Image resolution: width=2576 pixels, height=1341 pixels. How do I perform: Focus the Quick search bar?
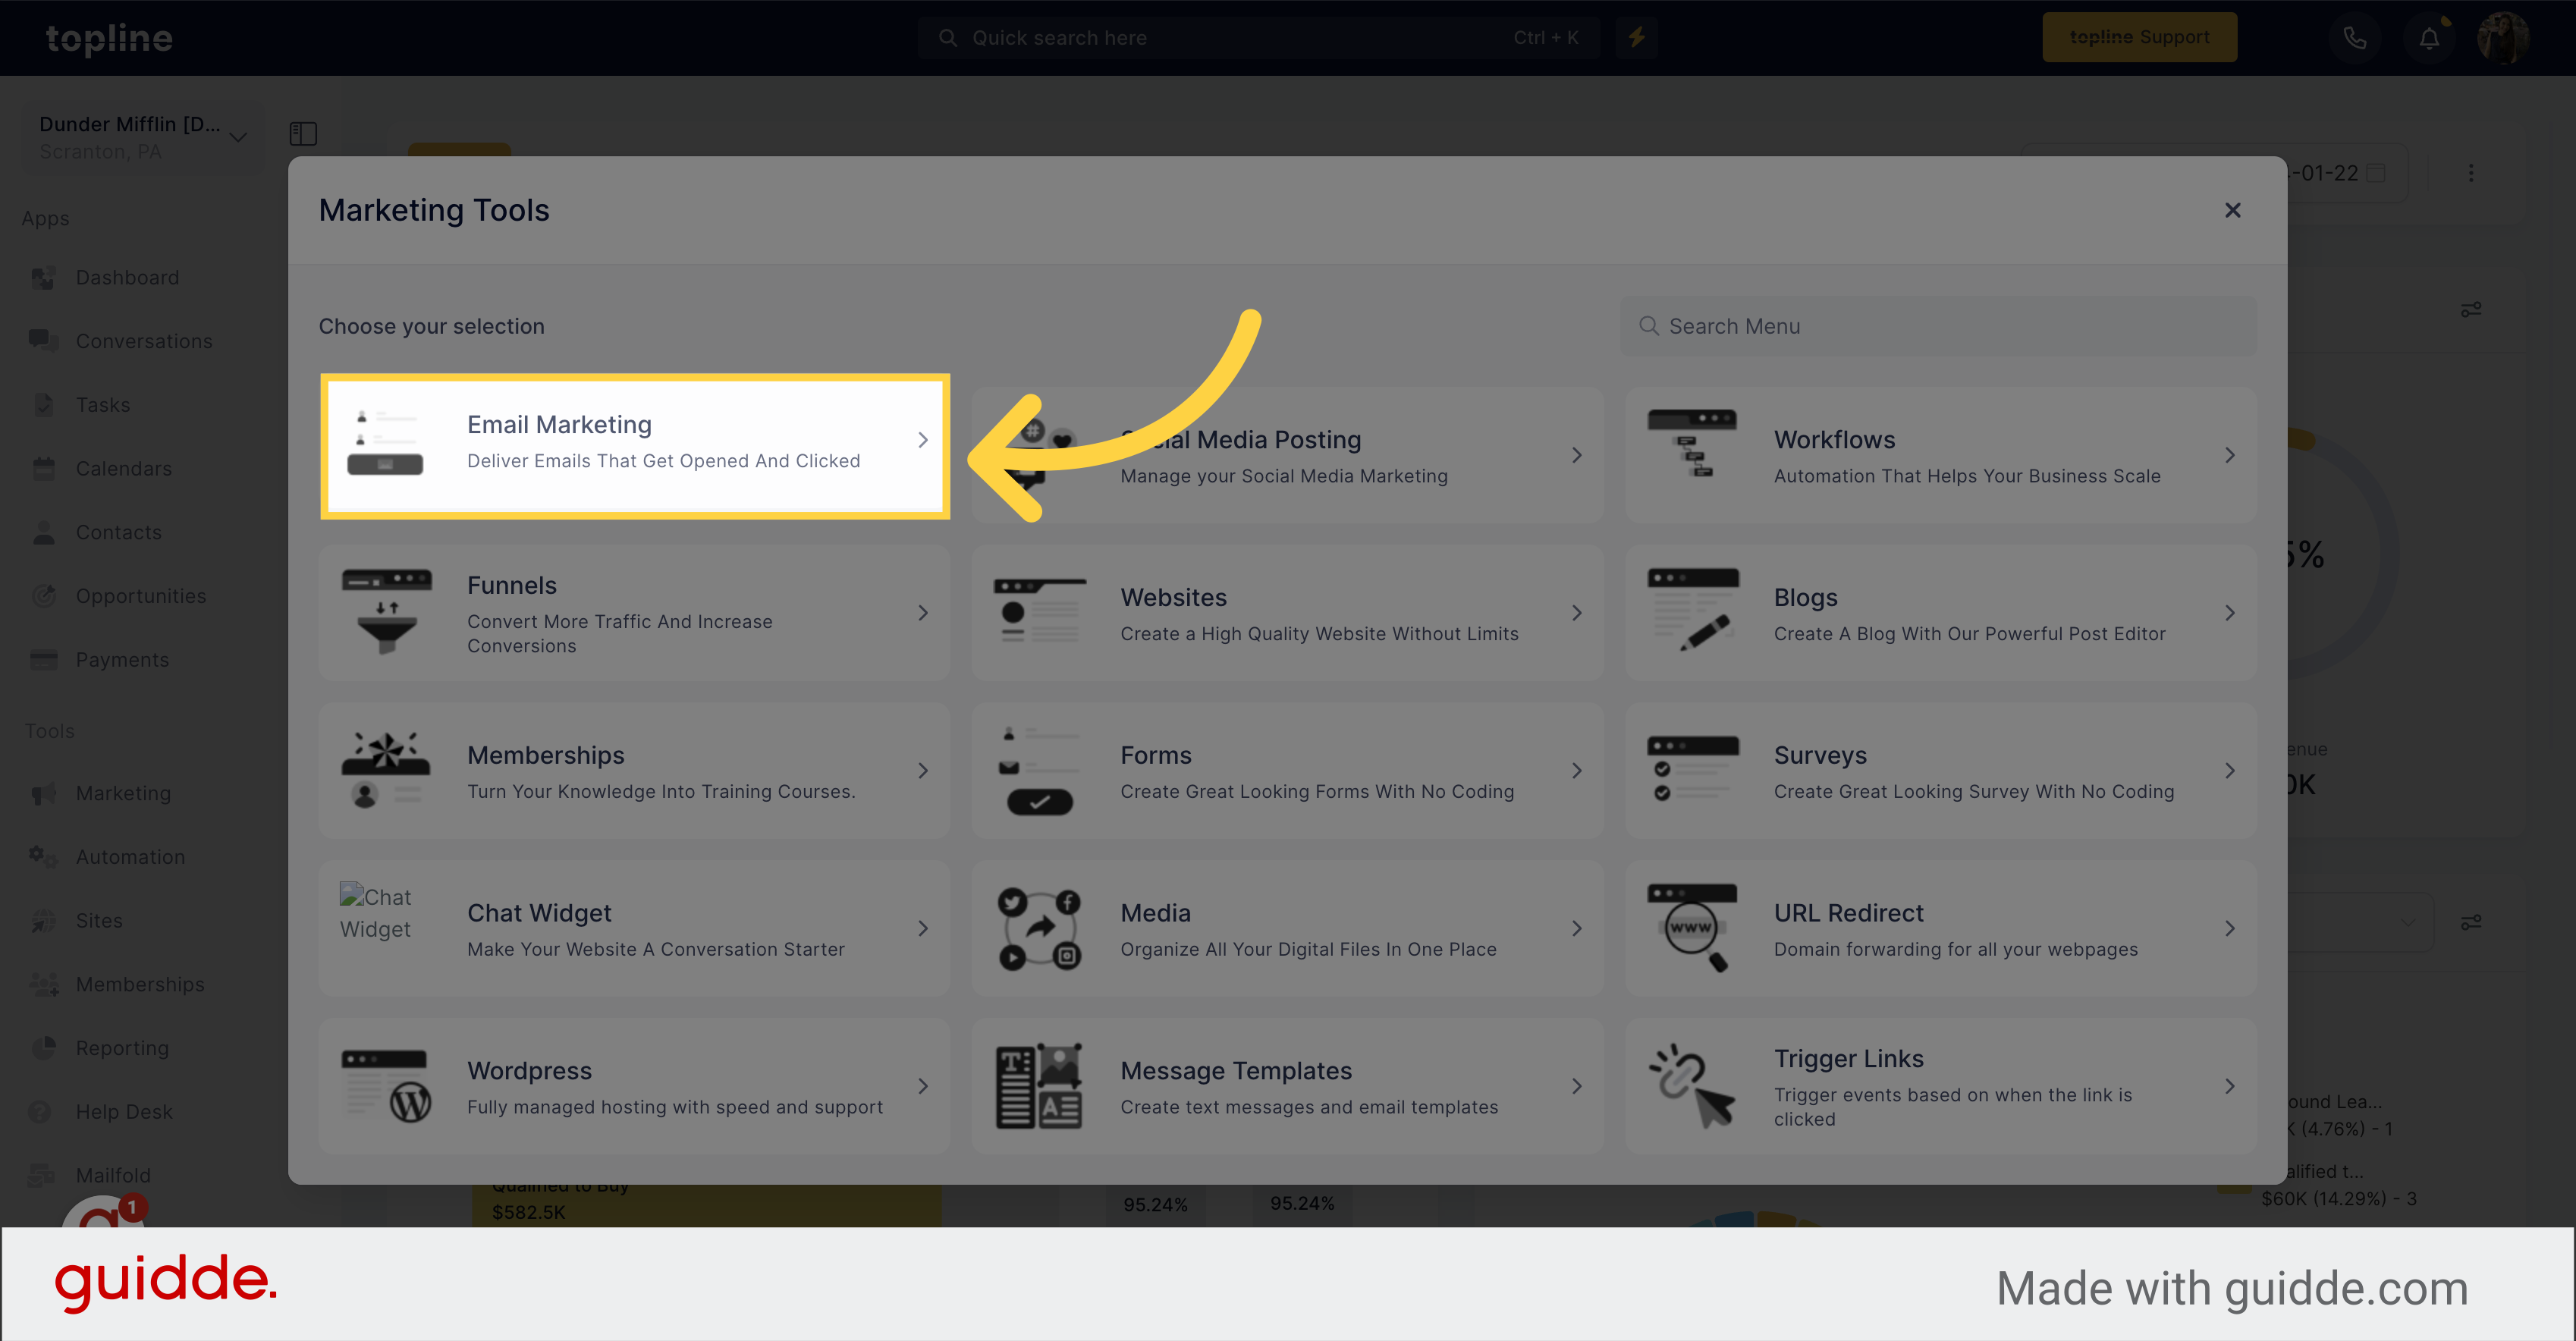1258,38
